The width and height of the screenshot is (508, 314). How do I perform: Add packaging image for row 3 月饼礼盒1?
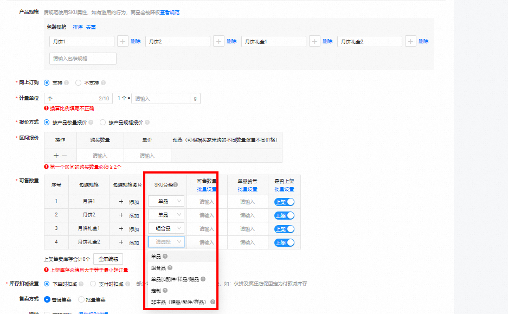click(x=129, y=229)
